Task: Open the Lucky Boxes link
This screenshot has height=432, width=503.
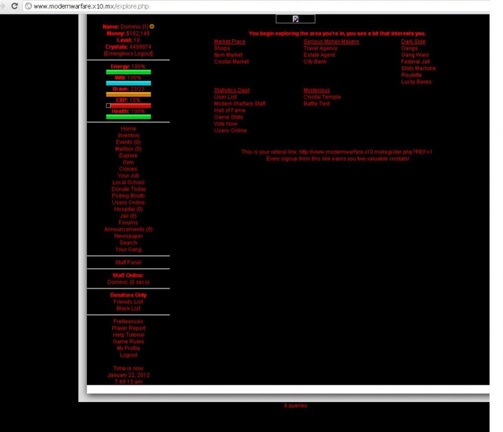Action: [x=416, y=82]
